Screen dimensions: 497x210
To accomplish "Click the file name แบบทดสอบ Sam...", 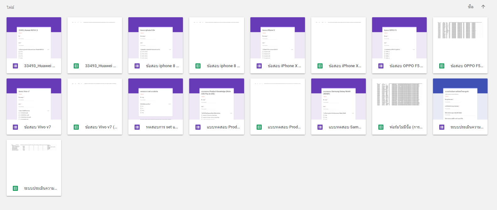I will pos(345,127).
